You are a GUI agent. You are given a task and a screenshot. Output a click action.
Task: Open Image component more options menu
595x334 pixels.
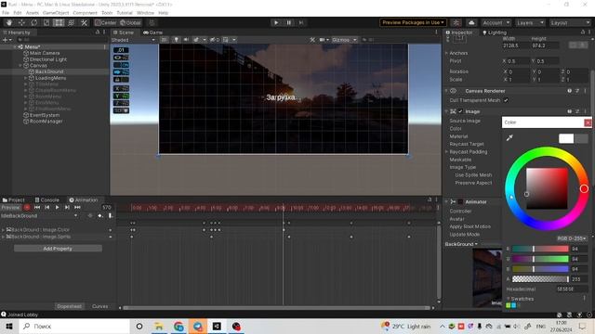click(x=585, y=111)
